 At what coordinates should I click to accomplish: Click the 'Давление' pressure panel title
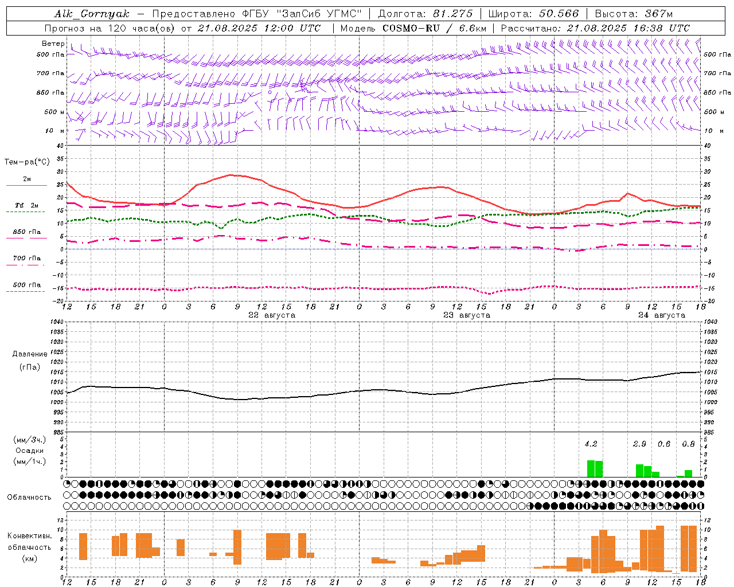pyautogui.click(x=30, y=354)
